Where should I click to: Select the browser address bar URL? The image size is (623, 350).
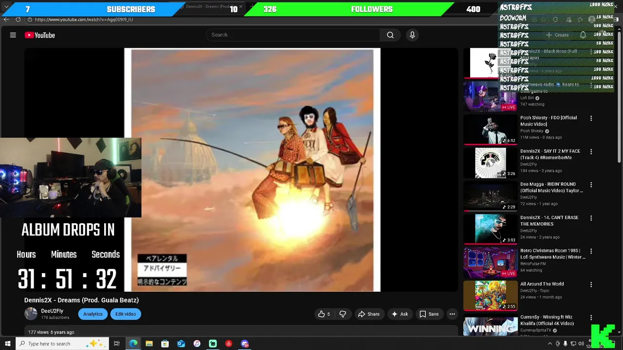point(84,19)
